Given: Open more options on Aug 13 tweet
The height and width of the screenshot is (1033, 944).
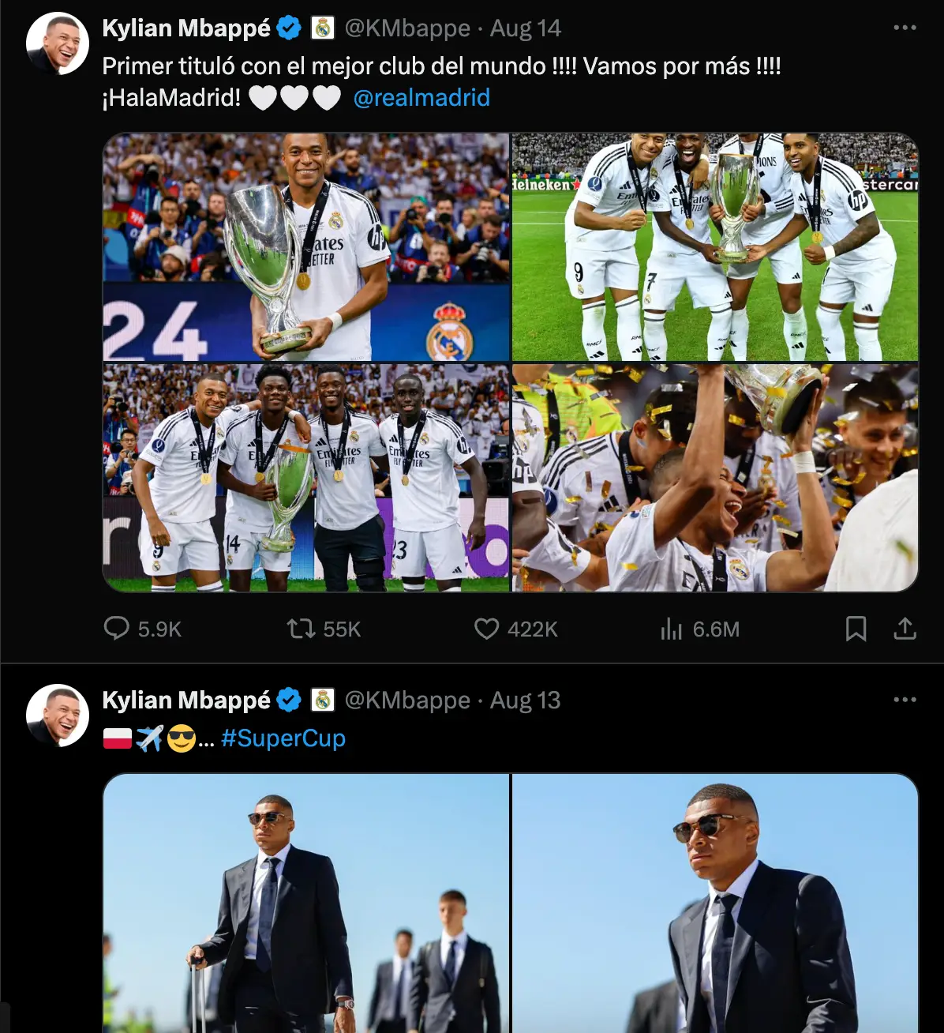Looking at the screenshot, I should [x=905, y=700].
